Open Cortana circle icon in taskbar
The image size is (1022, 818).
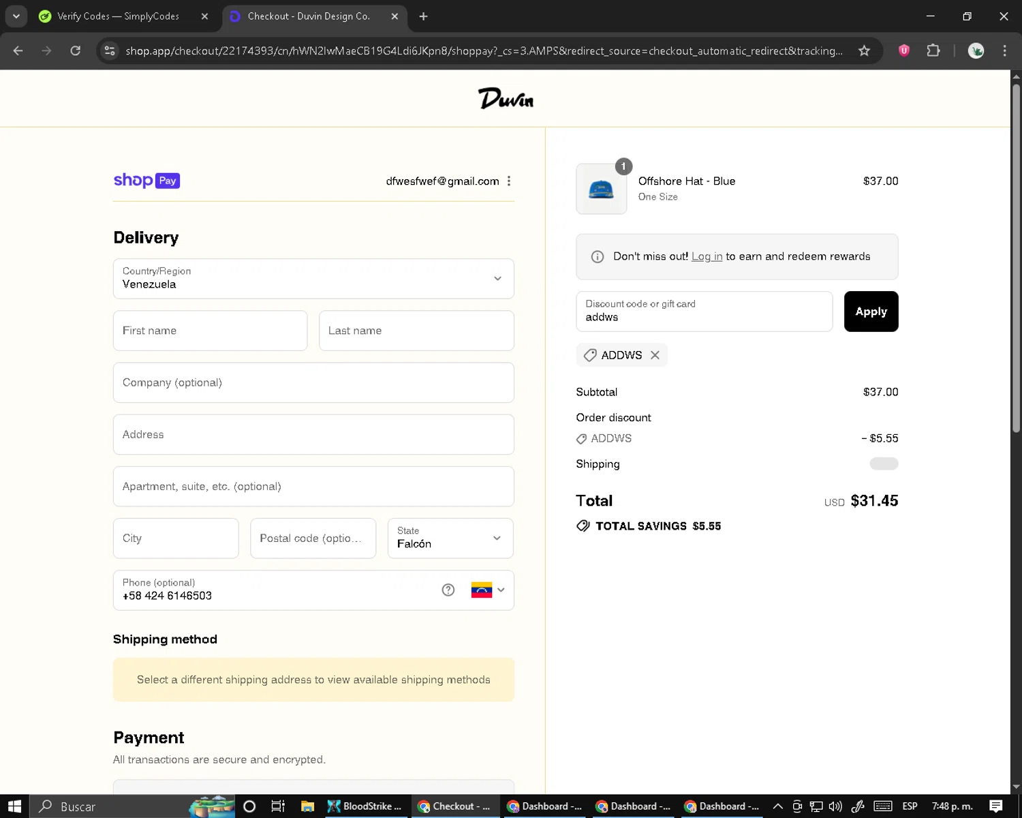coord(249,806)
